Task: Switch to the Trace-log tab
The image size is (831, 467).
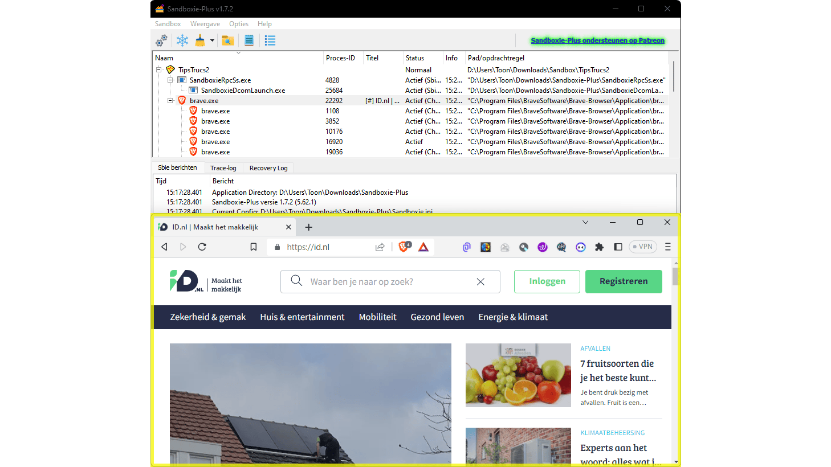Action: coord(223,168)
